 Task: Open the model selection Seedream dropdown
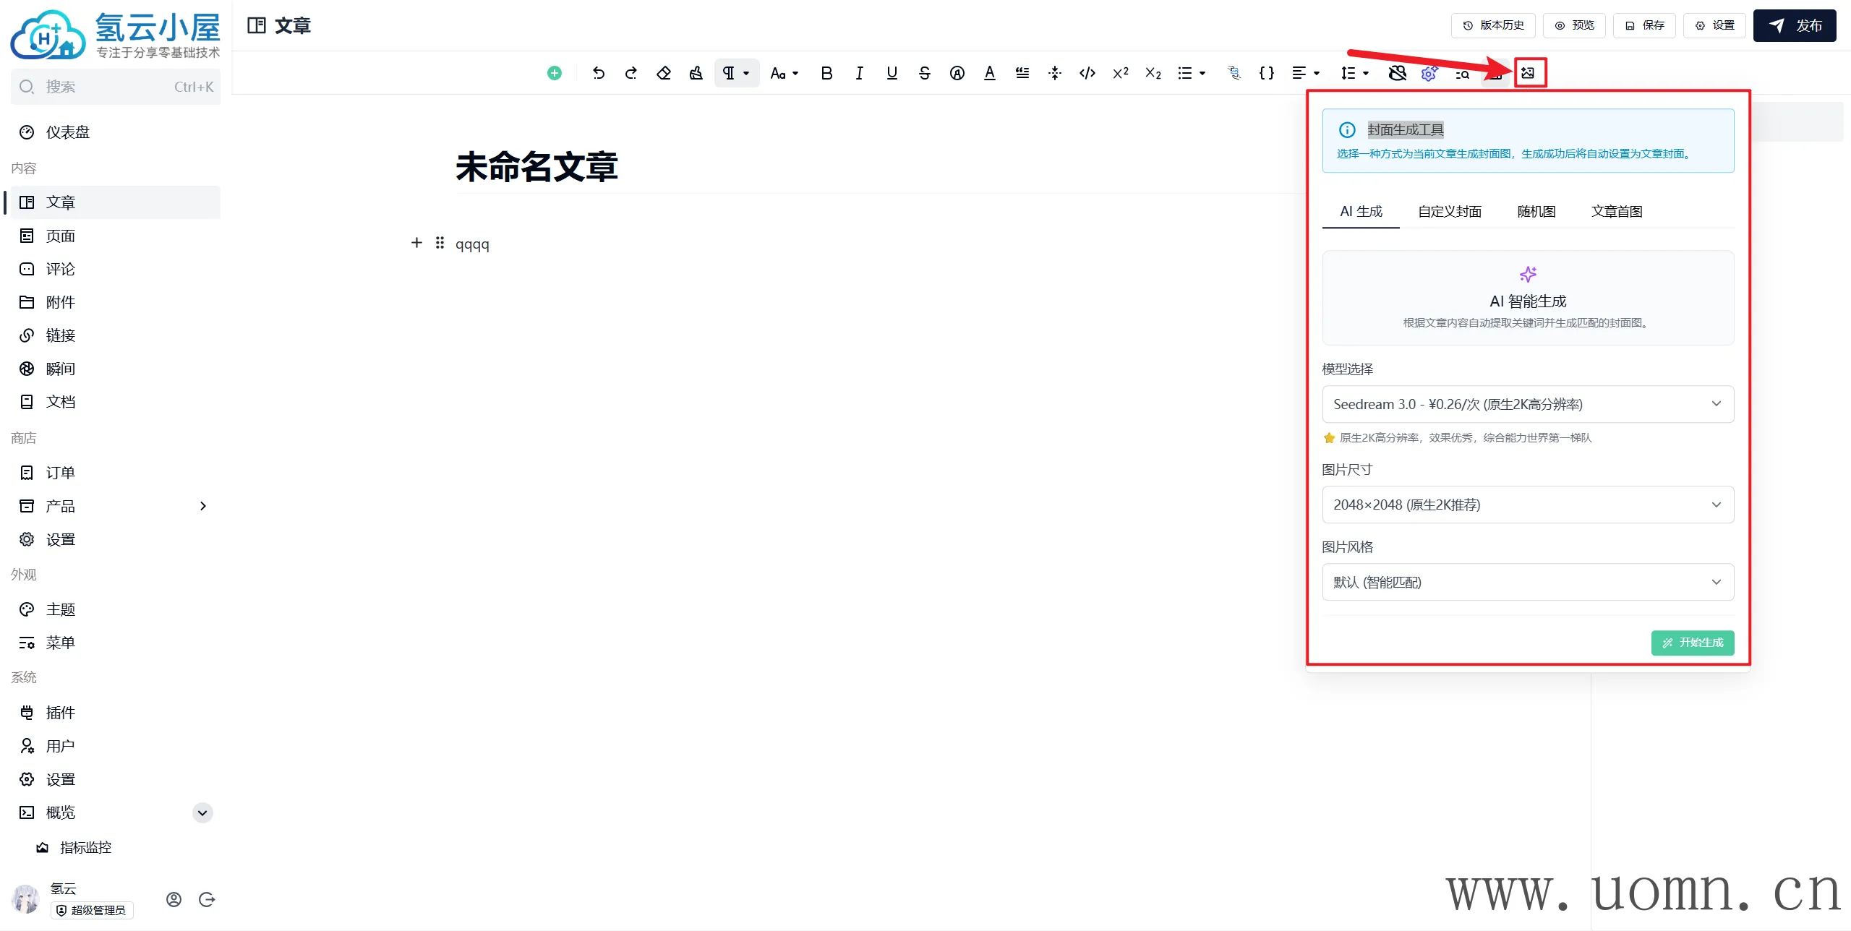pos(1527,404)
